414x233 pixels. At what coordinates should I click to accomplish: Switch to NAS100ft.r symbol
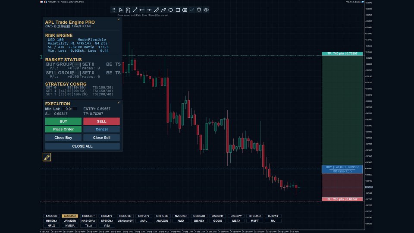point(88,221)
